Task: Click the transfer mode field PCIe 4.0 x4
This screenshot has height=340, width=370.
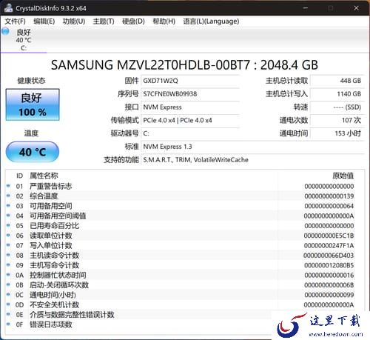Action: point(190,121)
